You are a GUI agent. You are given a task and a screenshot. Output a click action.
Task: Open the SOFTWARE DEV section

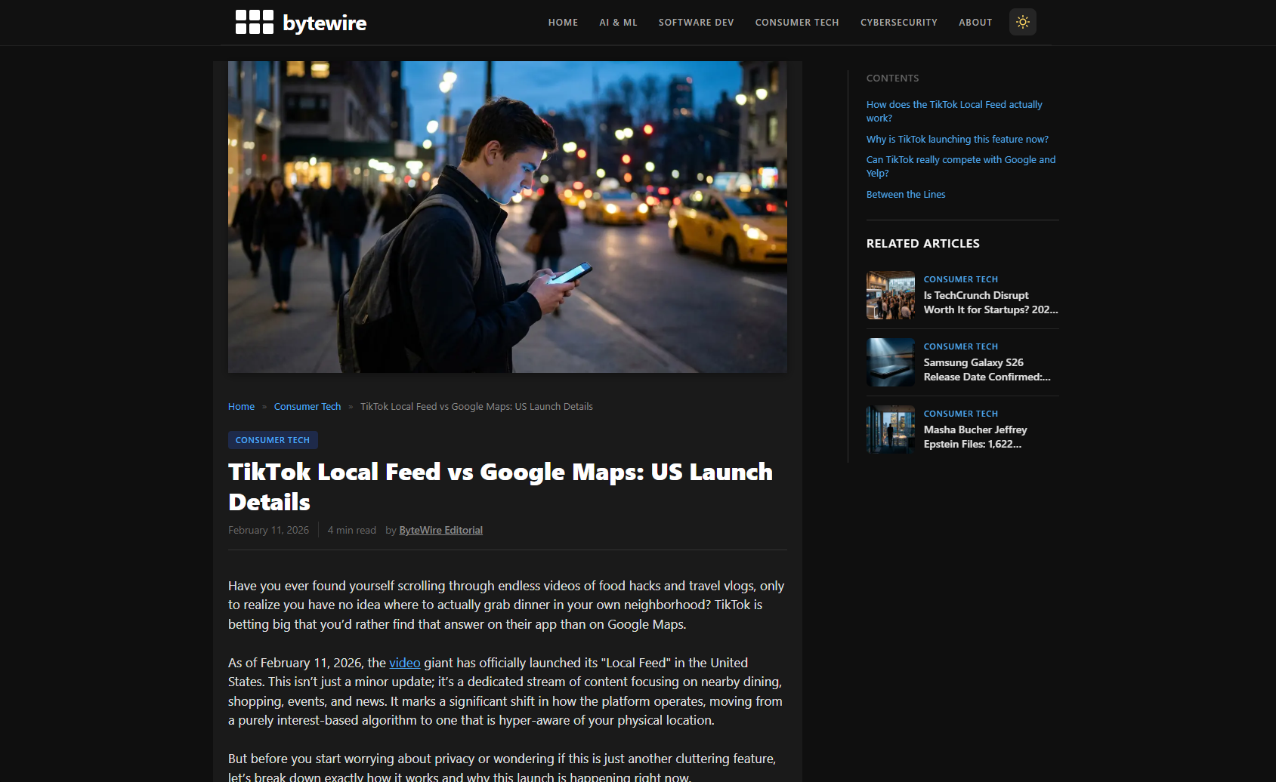coord(695,23)
